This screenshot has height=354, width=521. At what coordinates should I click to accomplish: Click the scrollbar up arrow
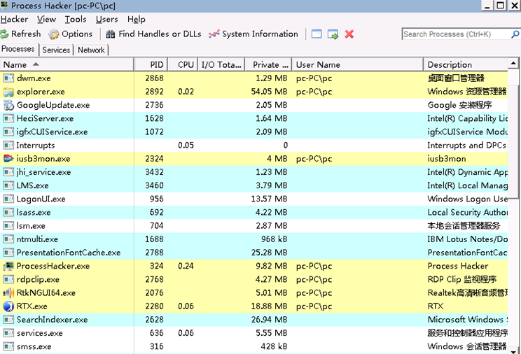pyautogui.click(x=513, y=63)
